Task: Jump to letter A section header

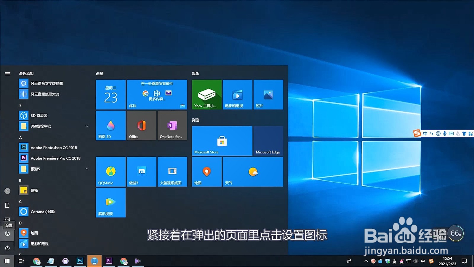Action: [x=20, y=138]
